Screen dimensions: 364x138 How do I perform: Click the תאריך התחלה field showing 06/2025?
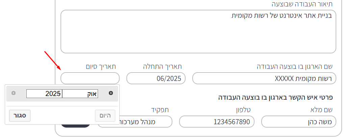156,78
